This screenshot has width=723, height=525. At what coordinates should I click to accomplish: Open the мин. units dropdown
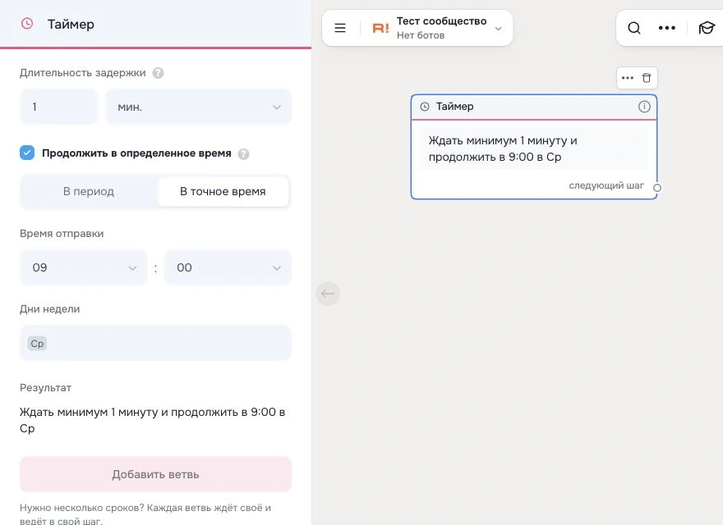pyautogui.click(x=198, y=107)
